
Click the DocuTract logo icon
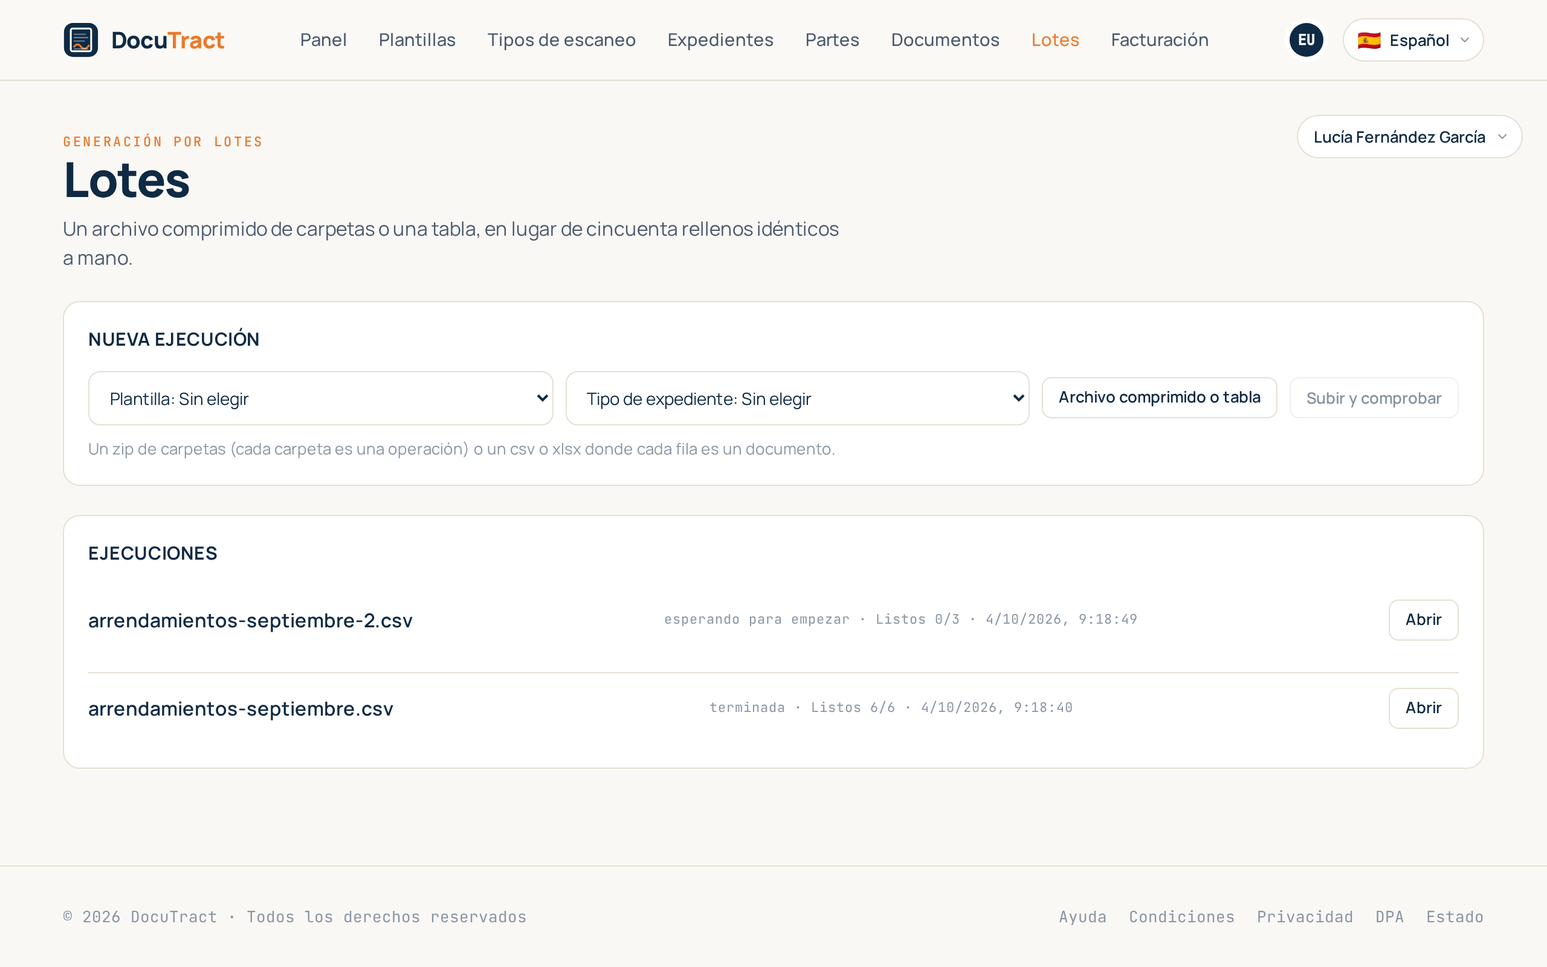pyautogui.click(x=80, y=40)
